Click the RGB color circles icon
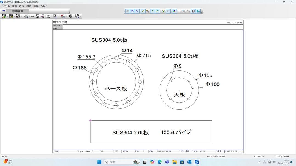The width and height of the screenshot is (296, 166). pyautogui.click(x=174, y=11)
